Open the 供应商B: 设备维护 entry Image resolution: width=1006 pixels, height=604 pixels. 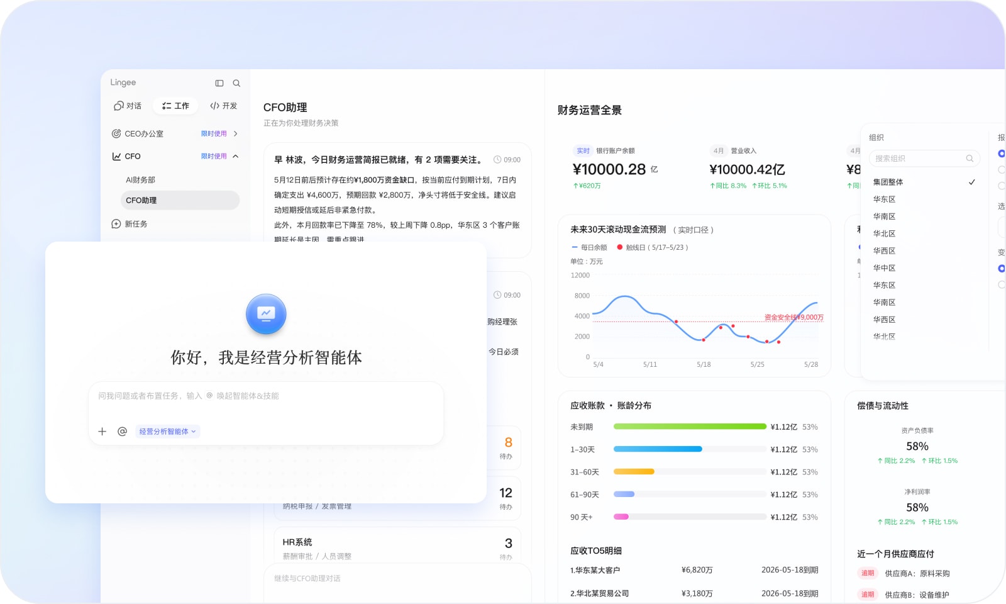917,595
